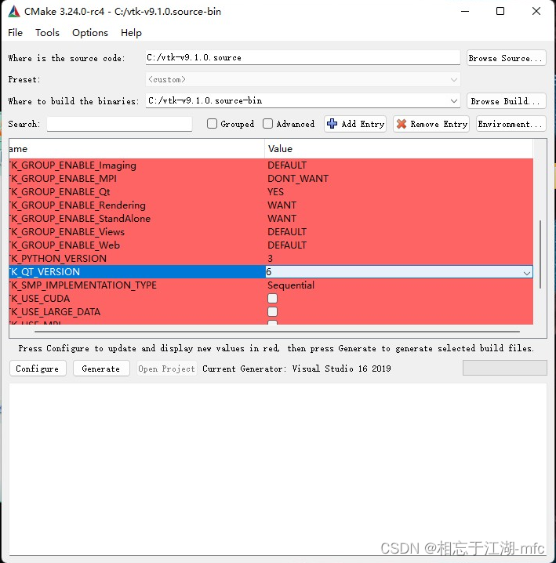Click the Browse Source button
Screen dimensions: 556x563
point(507,58)
